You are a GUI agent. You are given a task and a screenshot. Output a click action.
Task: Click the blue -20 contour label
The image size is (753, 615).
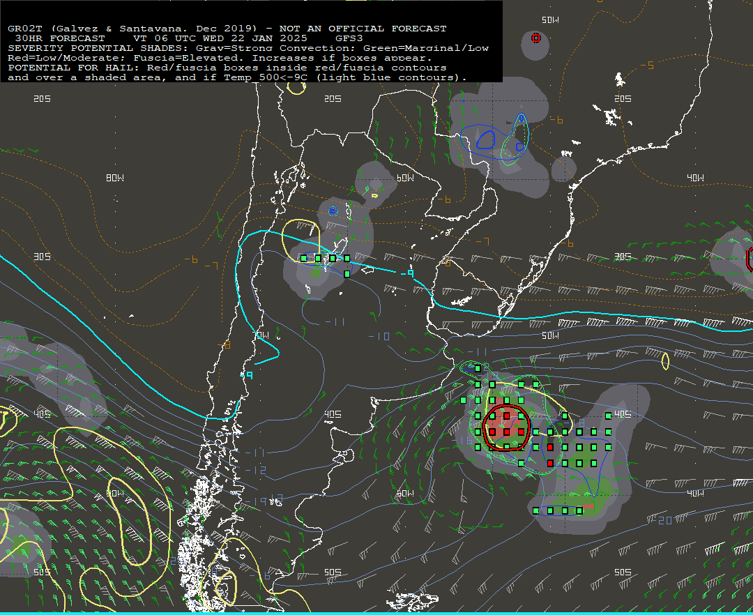point(662,520)
